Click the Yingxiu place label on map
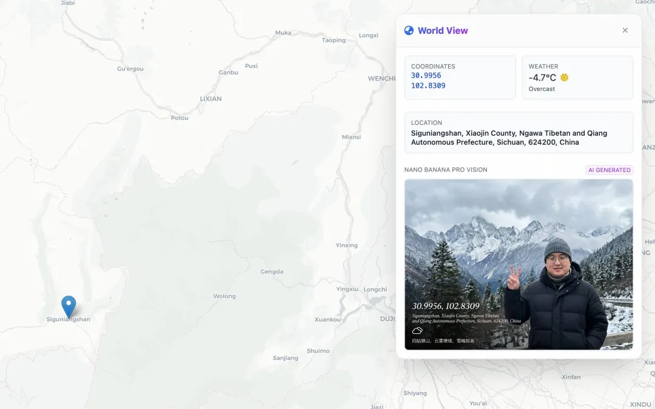Viewport: 655px width, 409px height. coord(347,289)
